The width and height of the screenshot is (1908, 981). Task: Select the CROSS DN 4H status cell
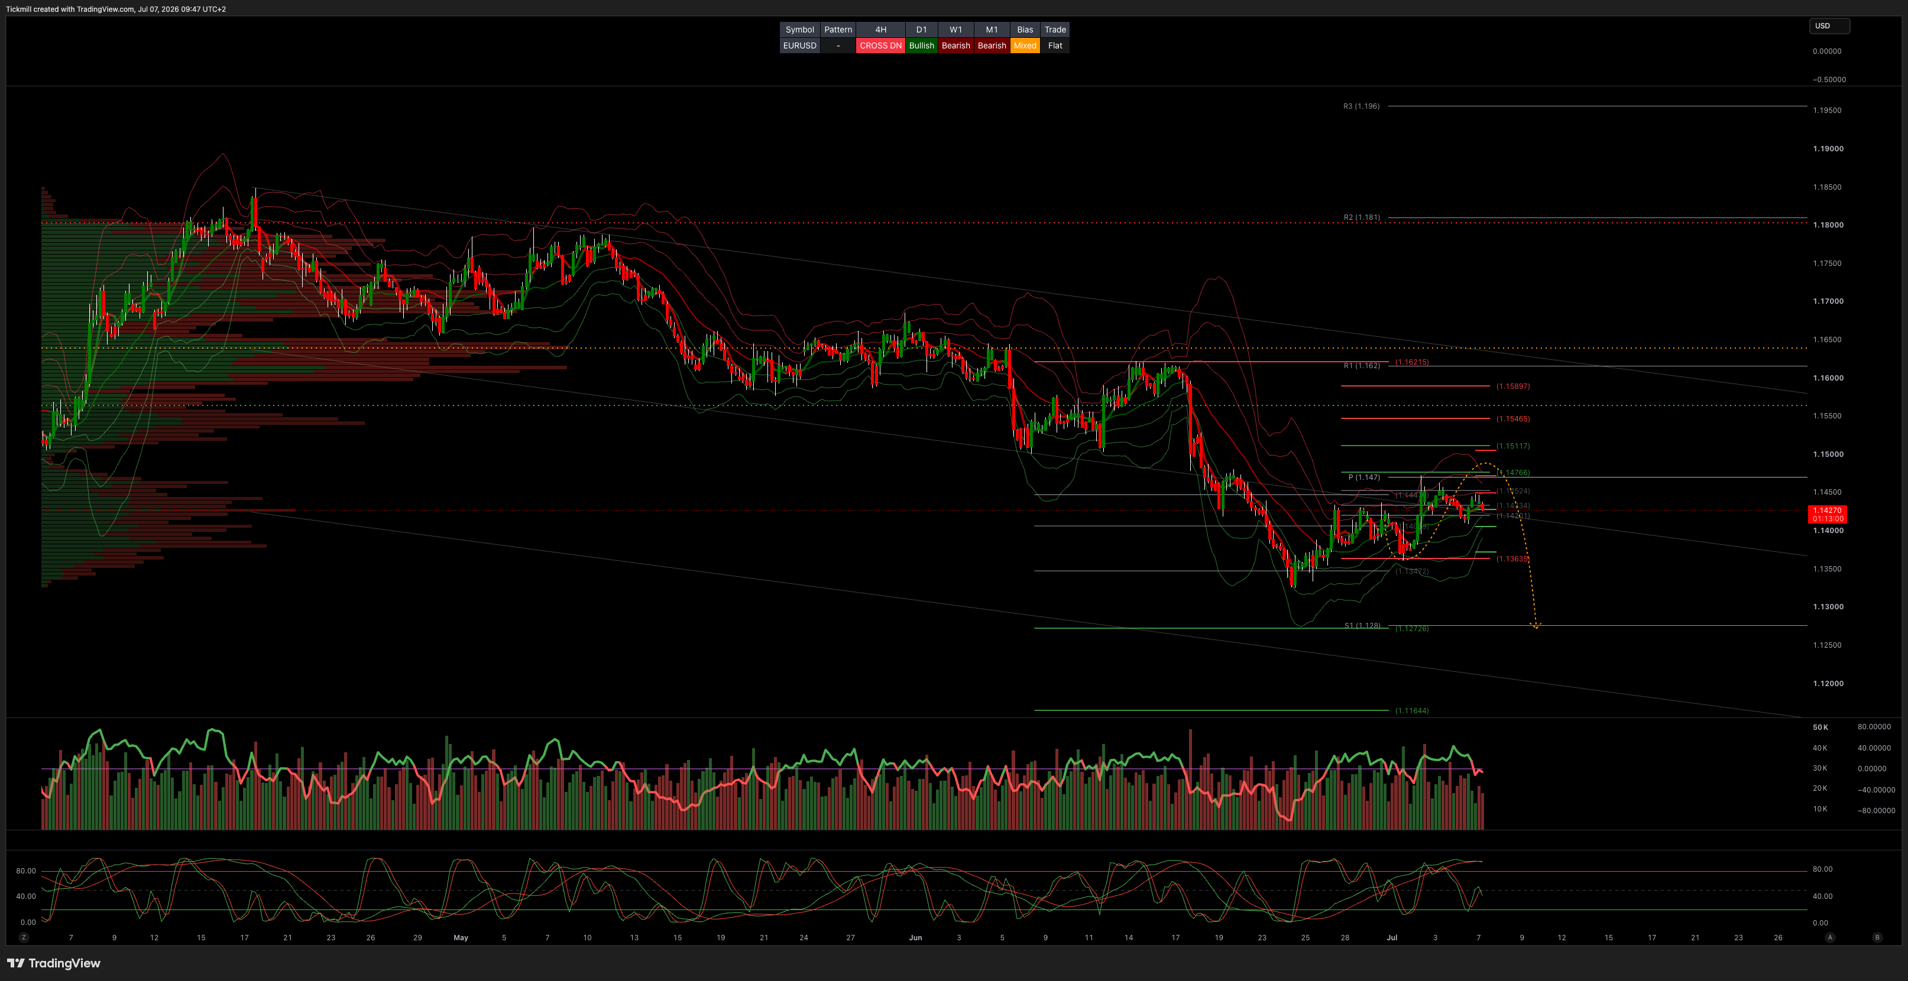pyautogui.click(x=880, y=45)
